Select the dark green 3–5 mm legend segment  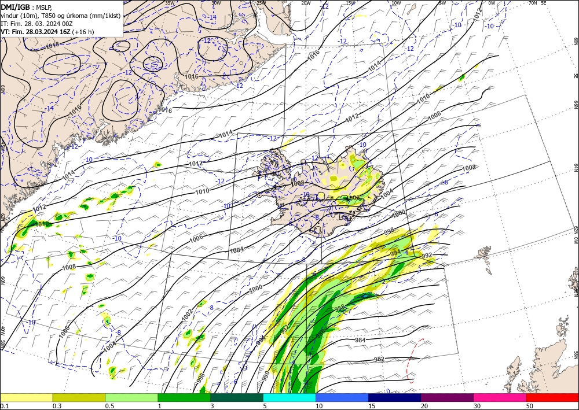point(237,397)
